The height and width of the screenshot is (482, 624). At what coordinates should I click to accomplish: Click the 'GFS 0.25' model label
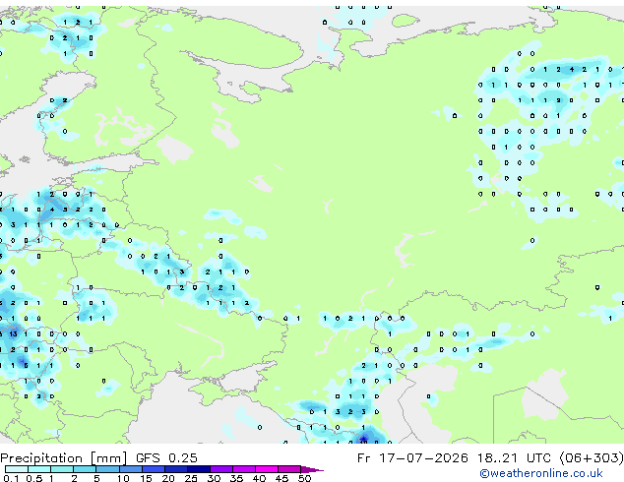click(166, 457)
